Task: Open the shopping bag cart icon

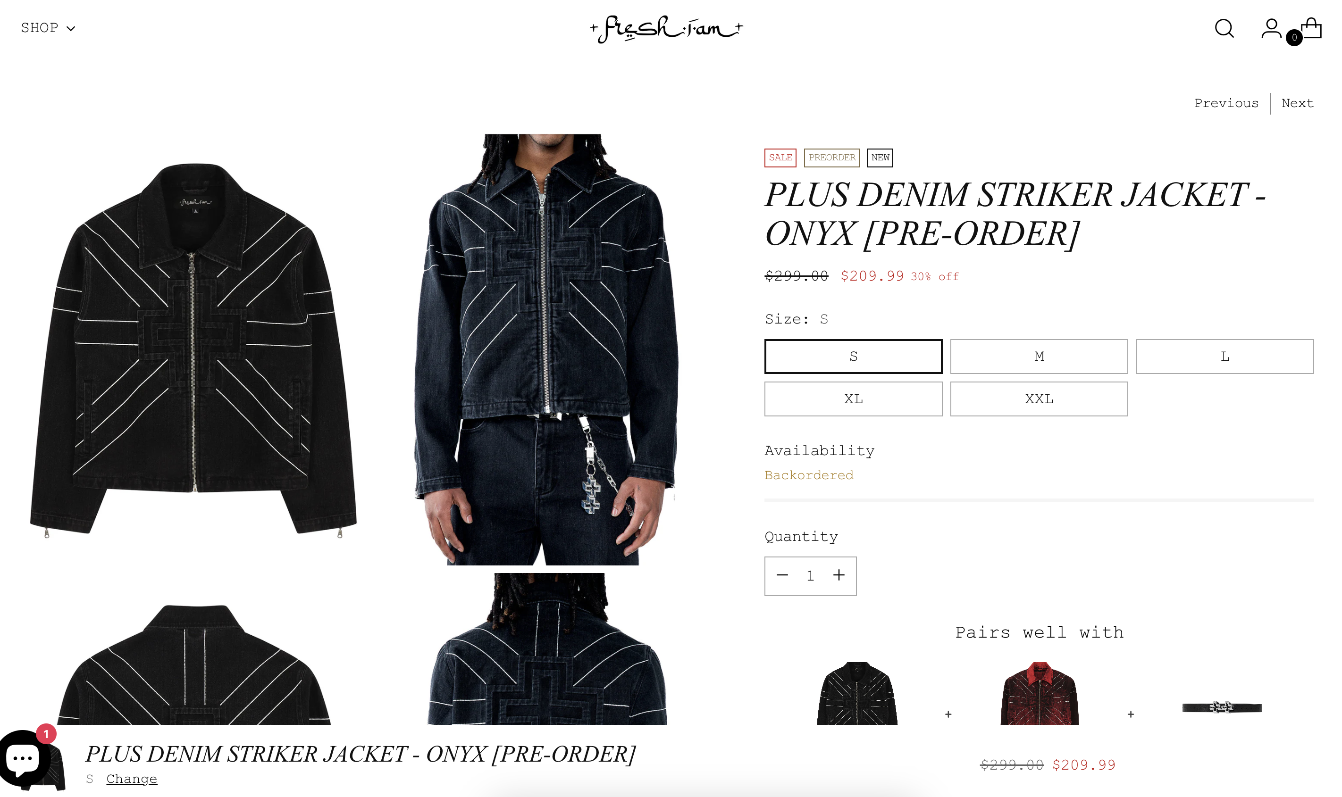Action: [x=1310, y=28]
